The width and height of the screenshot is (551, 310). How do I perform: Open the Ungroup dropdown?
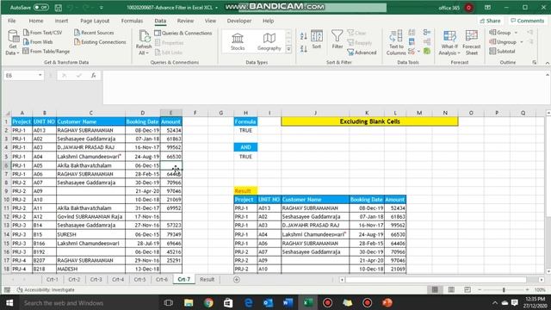click(506, 42)
